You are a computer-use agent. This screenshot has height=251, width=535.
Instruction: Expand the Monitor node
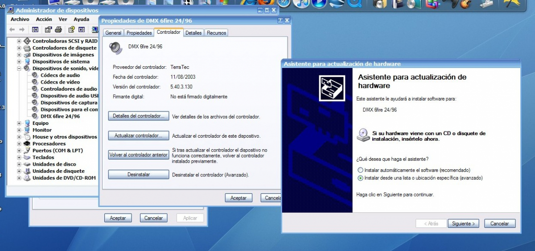click(19, 130)
